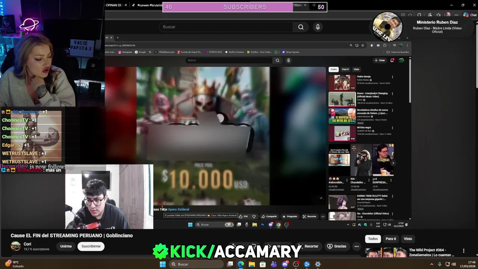The image size is (478, 269).
Task: Click the taskbar microphone tray icon
Action: tap(439, 264)
